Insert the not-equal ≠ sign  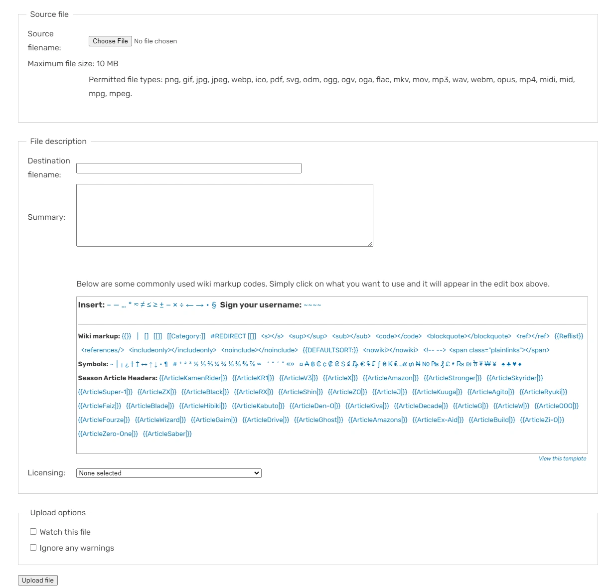click(x=143, y=305)
